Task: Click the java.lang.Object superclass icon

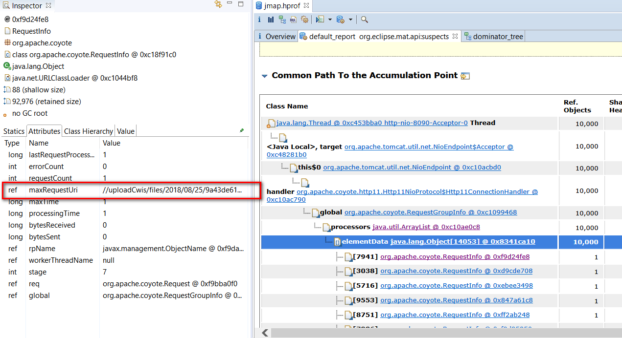Action: click(x=7, y=66)
